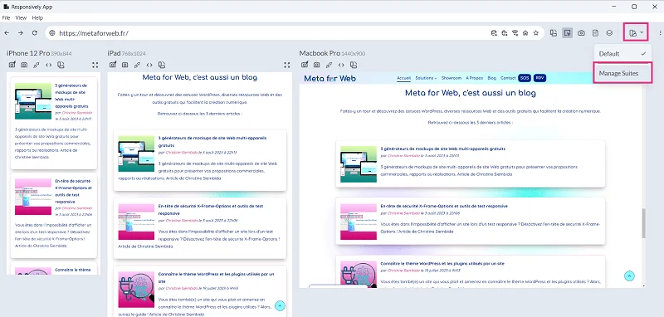Click Accueil in the Macbook Pro preview

point(404,78)
